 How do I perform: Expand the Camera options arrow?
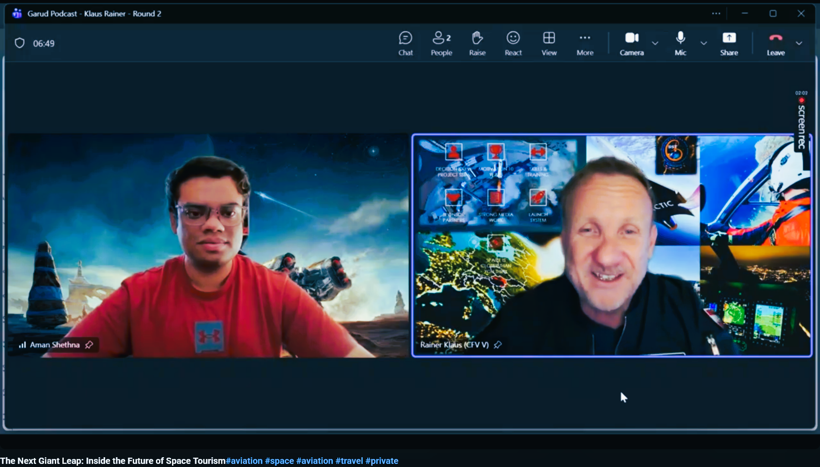coord(655,43)
